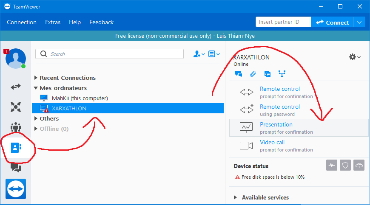Viewport: 370px width, 205px height.
Task: Click the Video call camera icon
Action: (246, 146)
